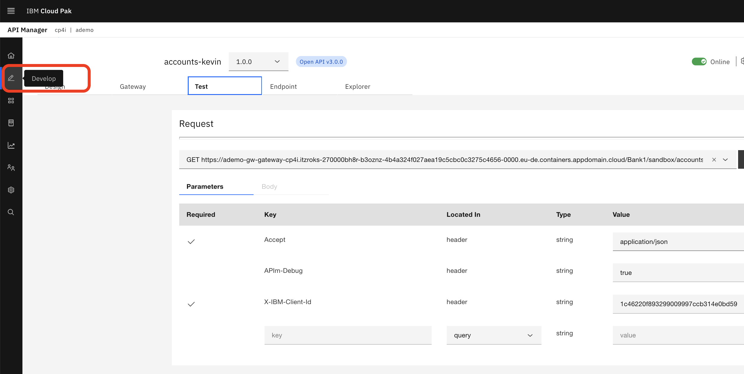
Task: Open the Search icon in the sidebar
Action: [x=11, y=212]
